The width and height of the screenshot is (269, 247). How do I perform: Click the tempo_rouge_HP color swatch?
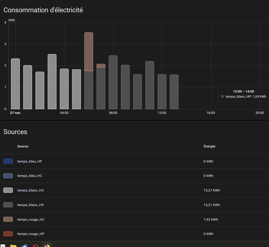click(x=8, y=234)
